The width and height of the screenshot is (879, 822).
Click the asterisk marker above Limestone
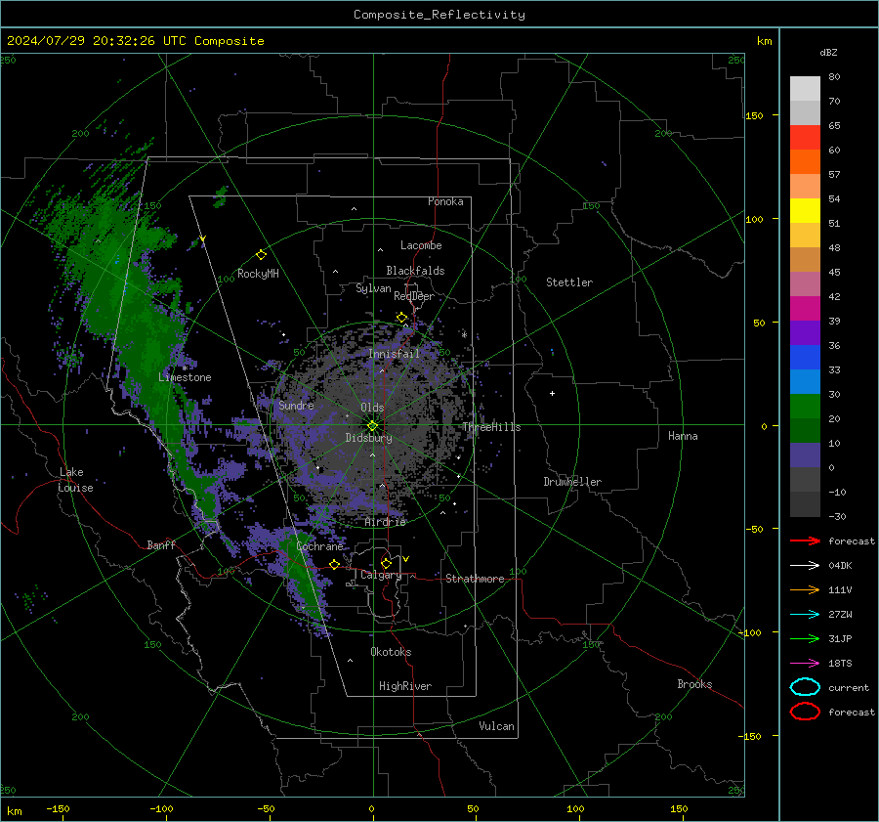(x=185, y=368)
